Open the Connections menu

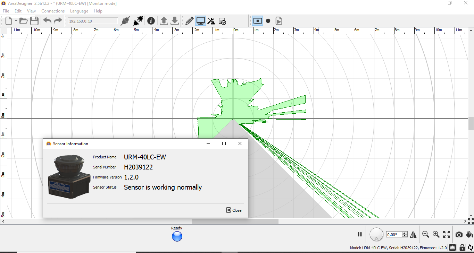53,11
